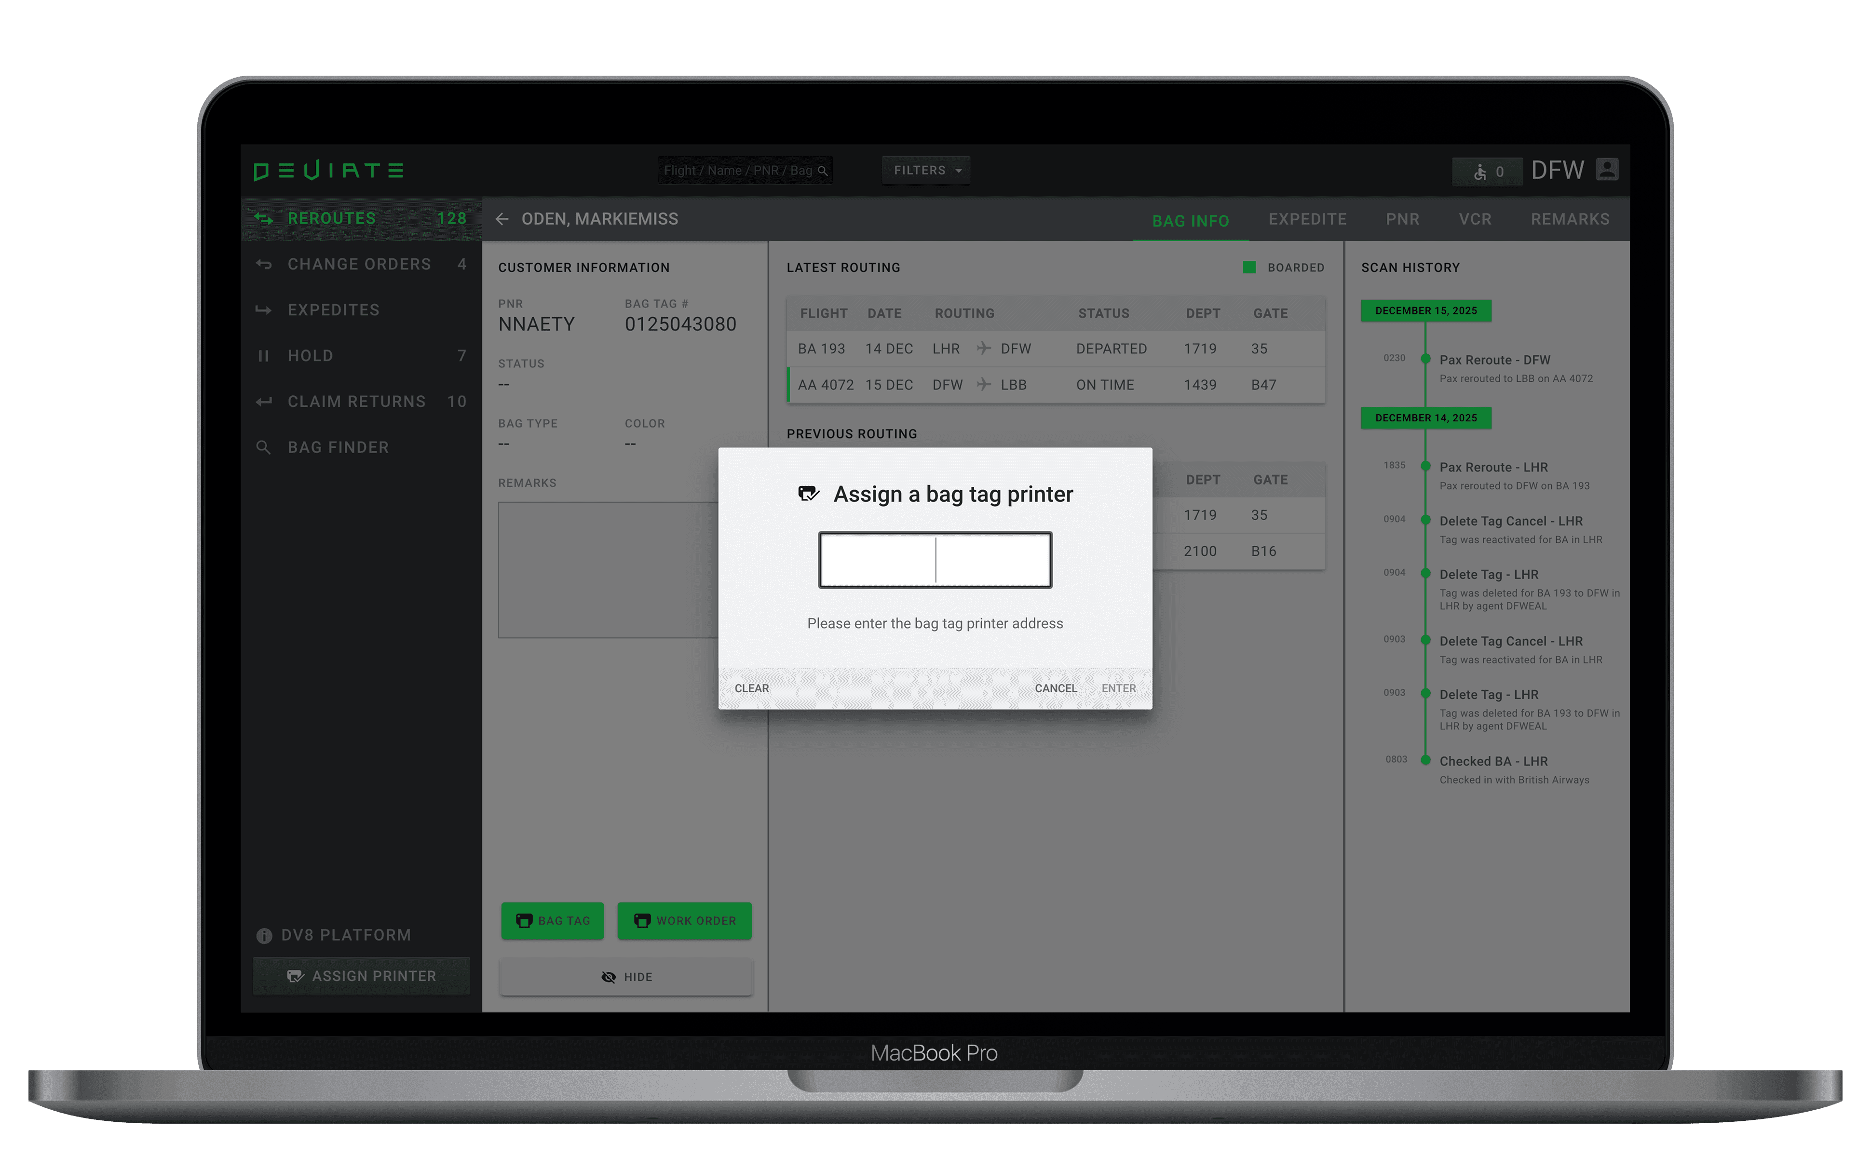
Task: Click the Reroutes arrows icon in sidebar
Action: pos(263,219)
